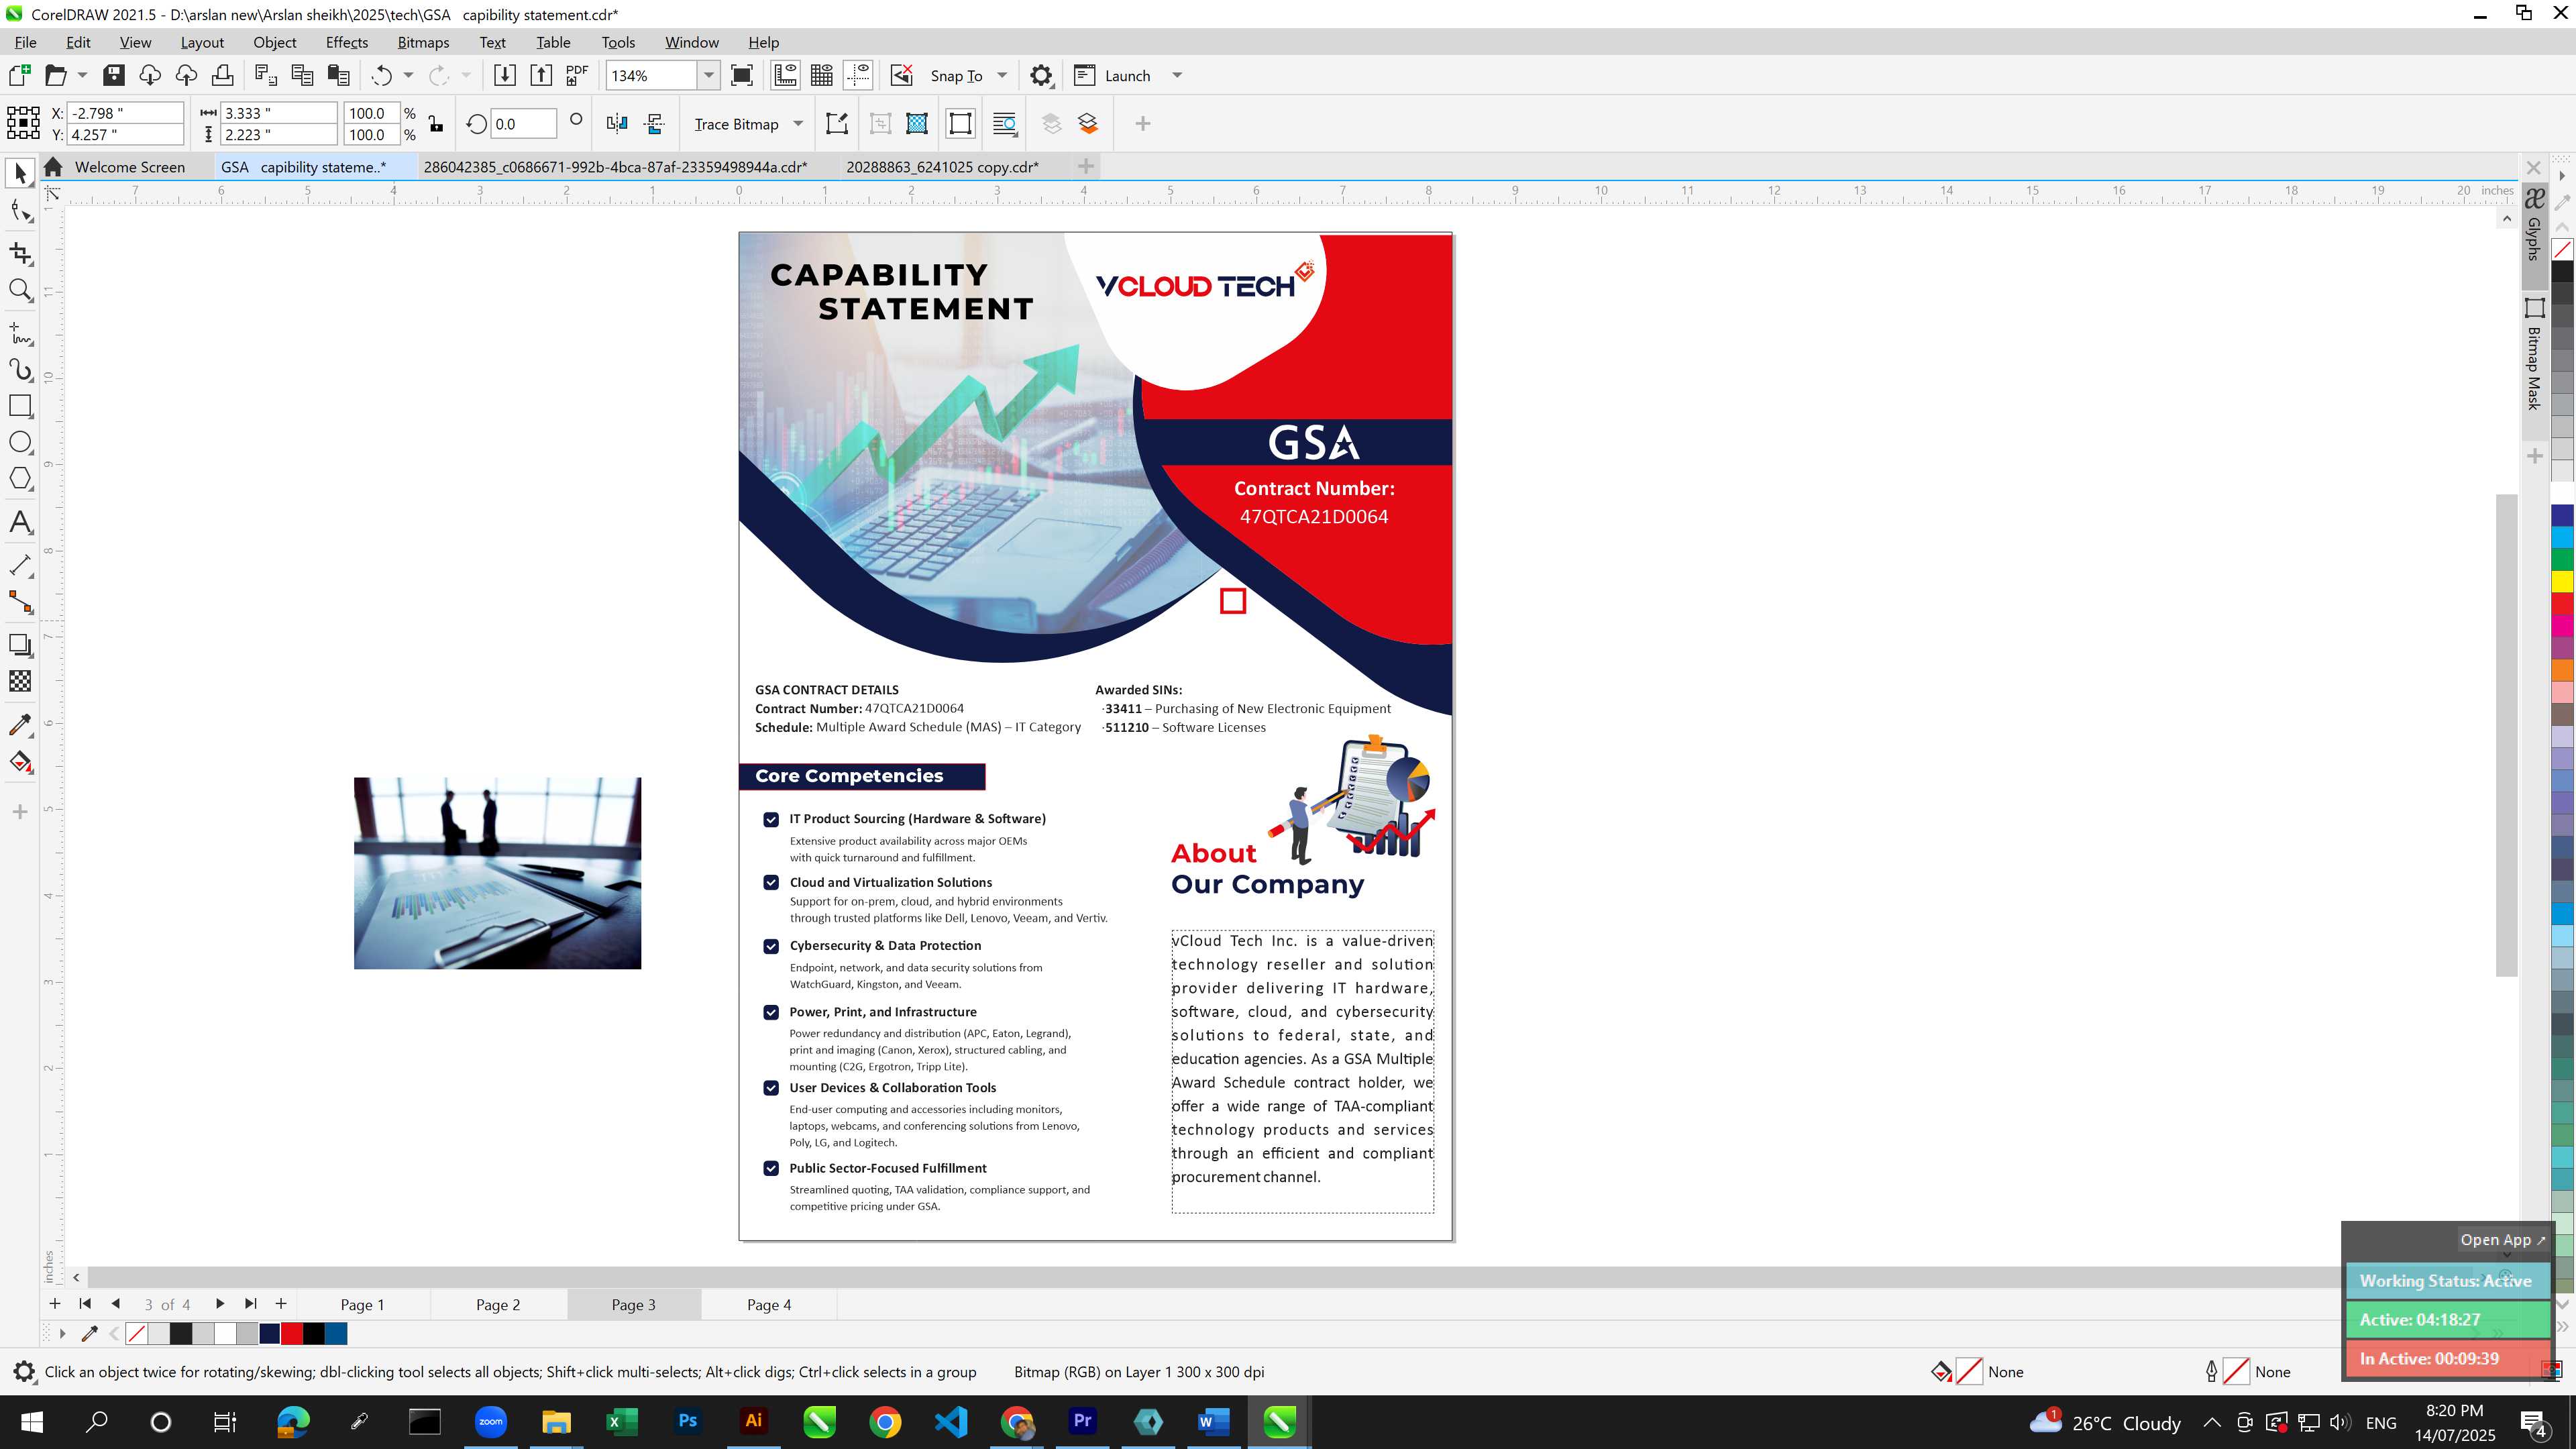Click the Export icon
Image resolution: width=2576 pixels, height=1449 pixels.
click(541, 76)
